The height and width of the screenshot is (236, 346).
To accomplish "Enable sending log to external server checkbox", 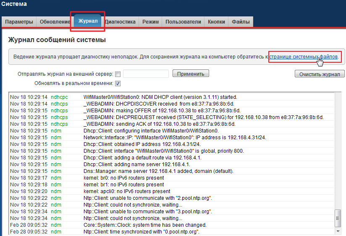I will tap(118, 74).
